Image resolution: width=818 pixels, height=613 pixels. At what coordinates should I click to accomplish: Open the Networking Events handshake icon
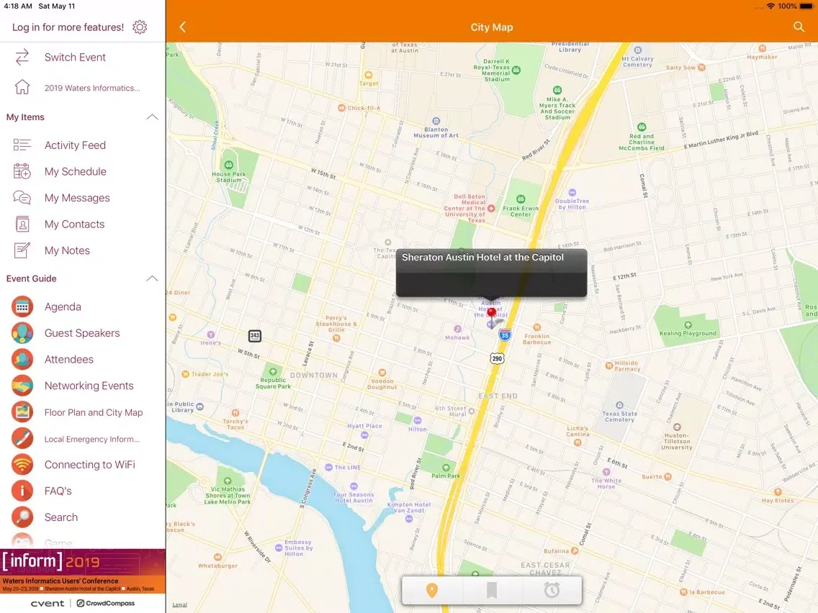(22, 386)
